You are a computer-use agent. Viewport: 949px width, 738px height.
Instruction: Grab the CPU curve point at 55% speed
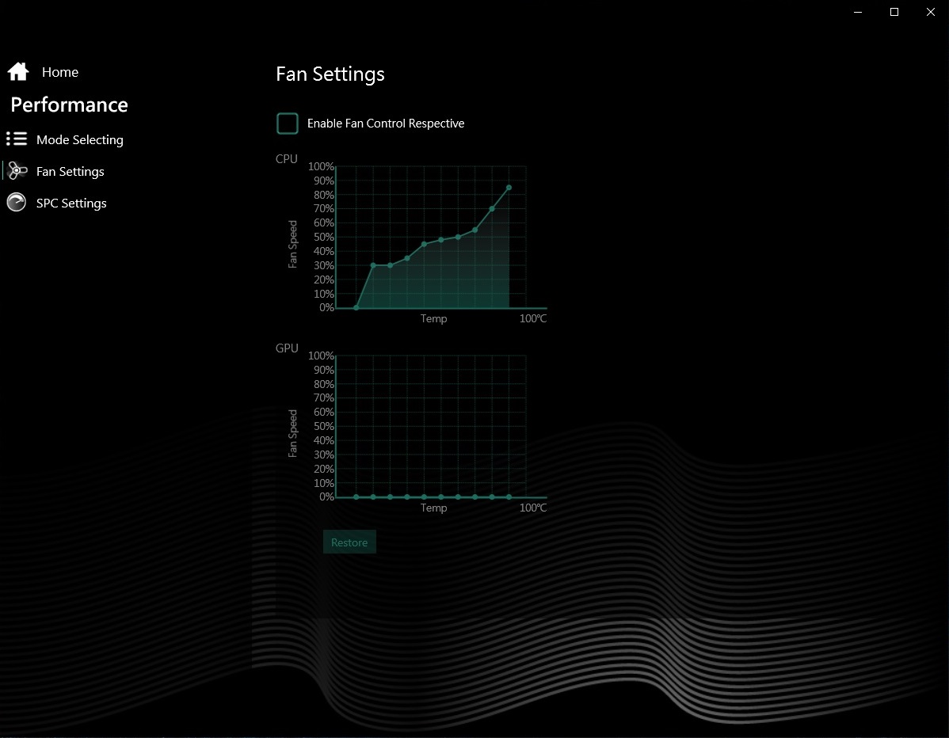pos(475,230)
